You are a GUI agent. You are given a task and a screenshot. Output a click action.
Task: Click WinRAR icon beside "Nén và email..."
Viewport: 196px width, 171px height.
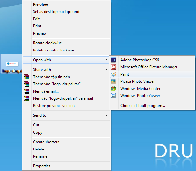tap(27, 91)
